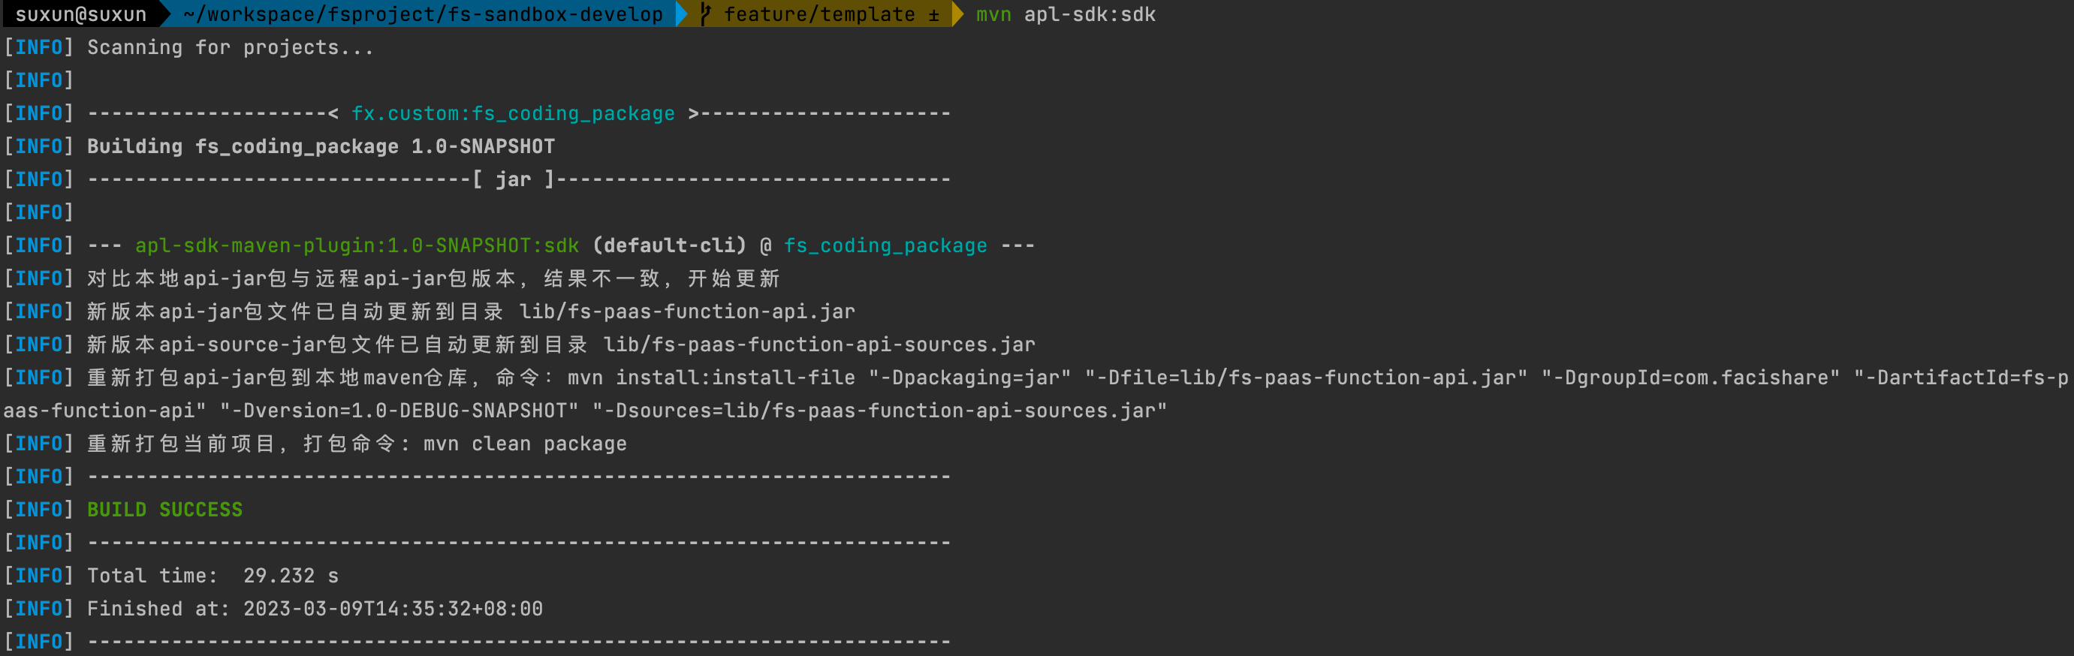
Task: Click the bold "(default-cli)" text
Action: [x=669, y=245]
